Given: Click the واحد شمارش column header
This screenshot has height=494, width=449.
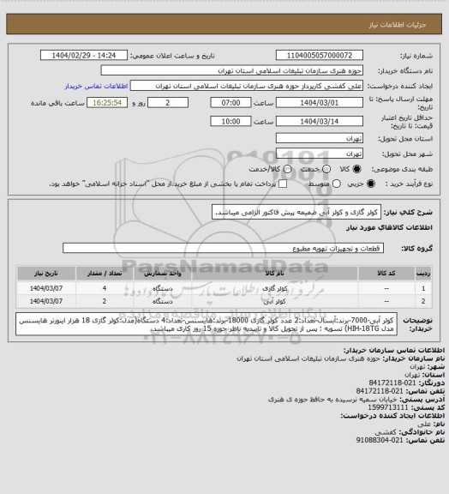Looking at the screenshot, I should (x=163, y=274).
